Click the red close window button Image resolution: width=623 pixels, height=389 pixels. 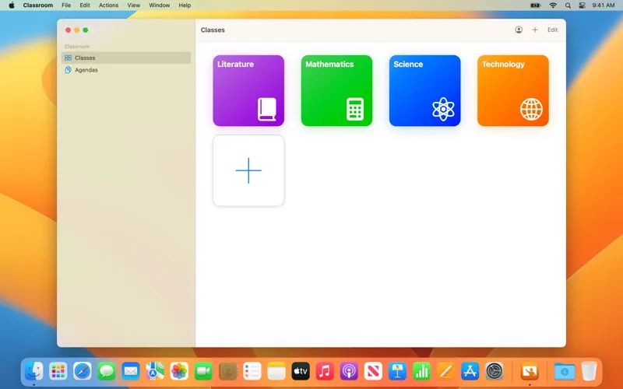coord(68,30)
